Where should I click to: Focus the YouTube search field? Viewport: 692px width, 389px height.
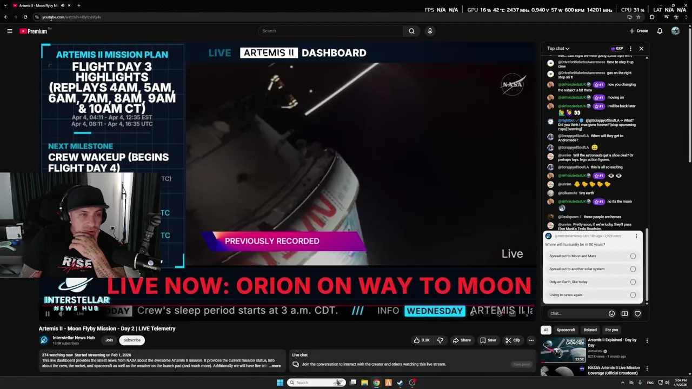(330, 31)
